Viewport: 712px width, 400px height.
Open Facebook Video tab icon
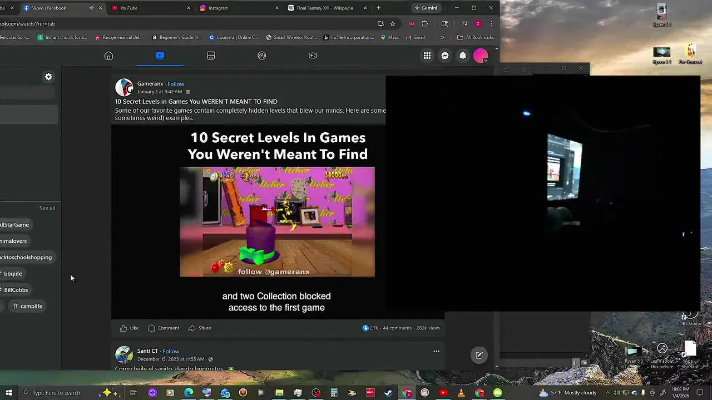(160, 56)
